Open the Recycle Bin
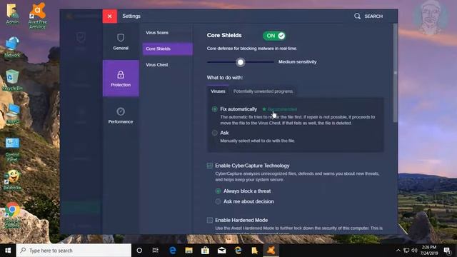Viewport: 457px width, 257px height. coord(12,80)
